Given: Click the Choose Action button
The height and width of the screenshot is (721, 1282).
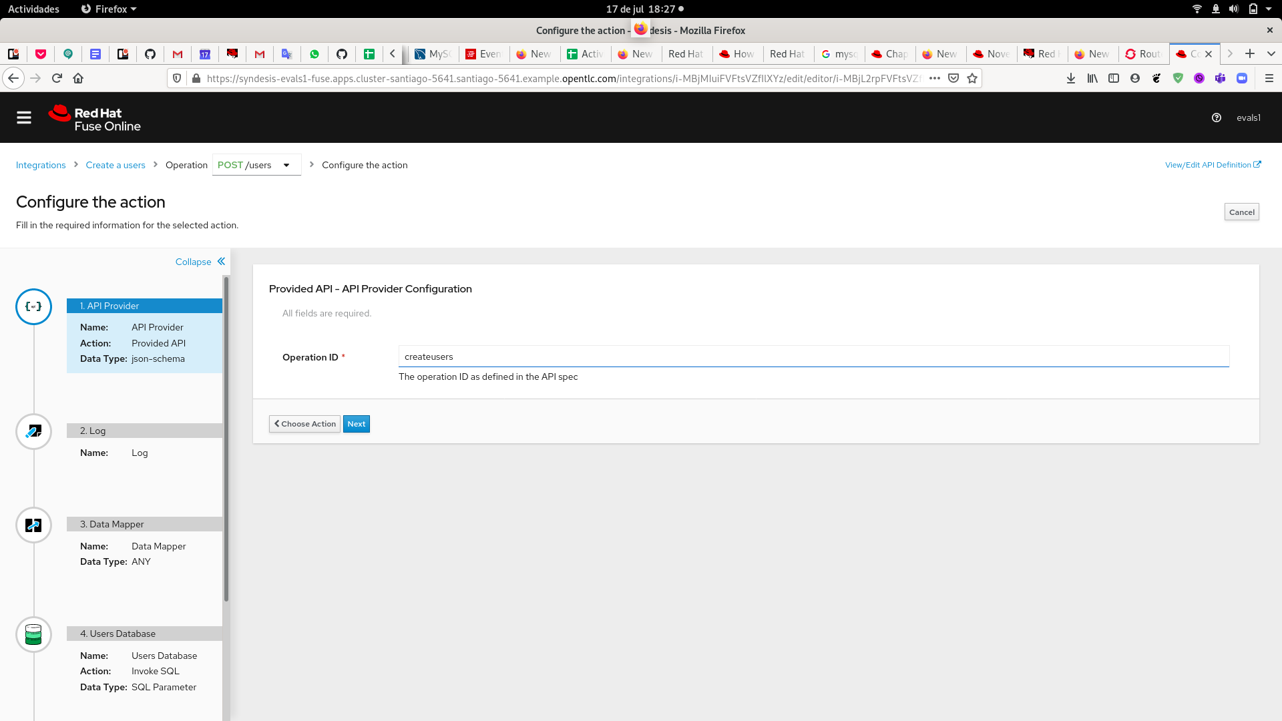Looking at the screenshot, I should pos(304,423).
